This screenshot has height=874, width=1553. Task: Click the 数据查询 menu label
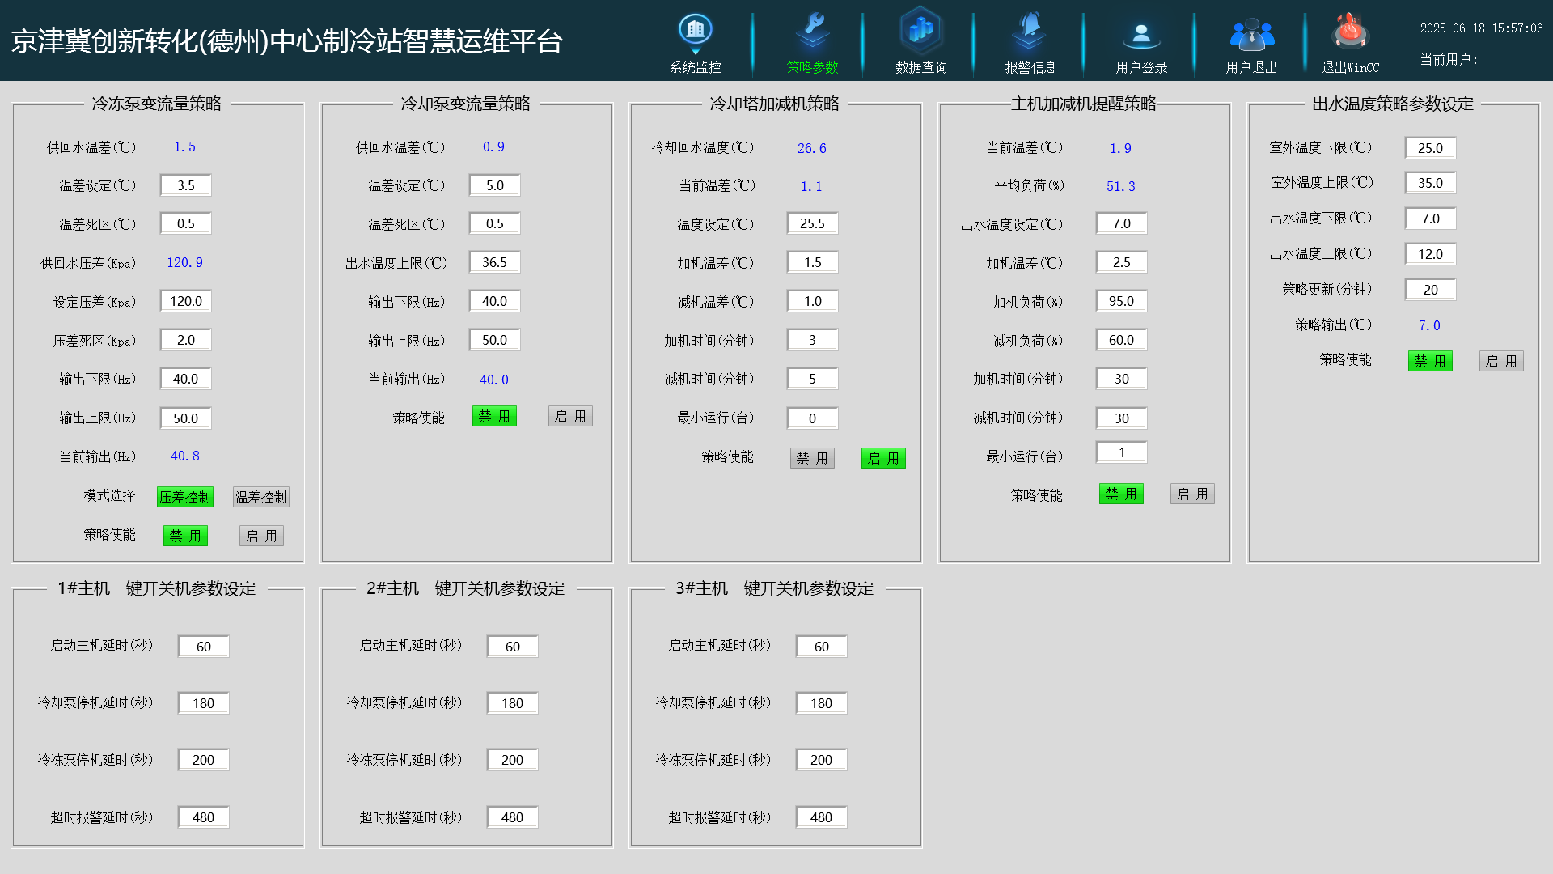click(920, 67)
